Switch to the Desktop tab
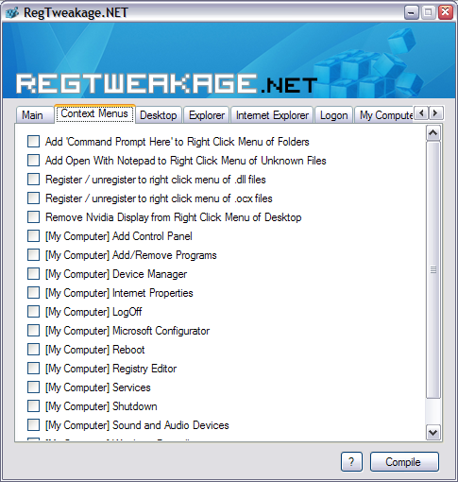Image resolution: width=458 pixels, height=482 pixels. (x=159, y=115)
